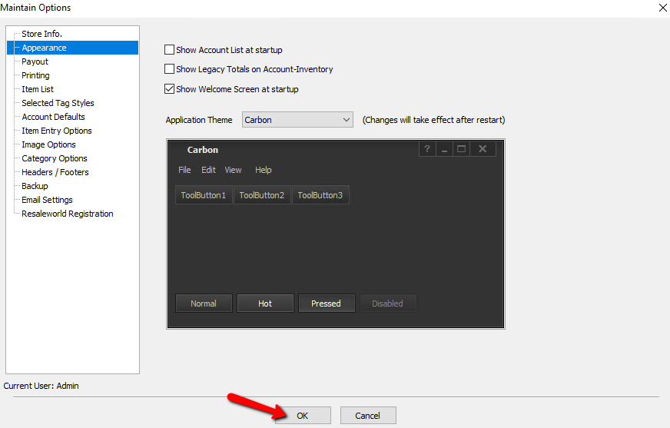This screenshot has width=670, height=428.
Task: Click ToolButton2 in the preview
Action: (x=262, y=195)
